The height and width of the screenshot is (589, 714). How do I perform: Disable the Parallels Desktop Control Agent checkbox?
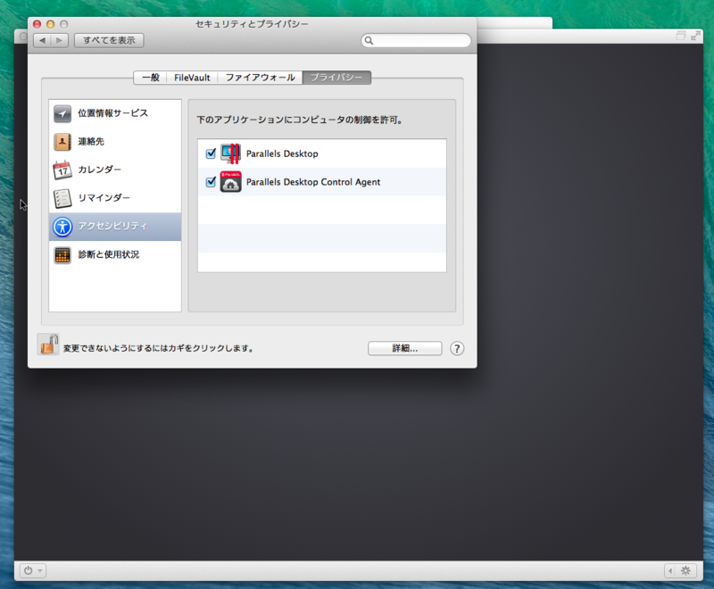coord(211,181)
